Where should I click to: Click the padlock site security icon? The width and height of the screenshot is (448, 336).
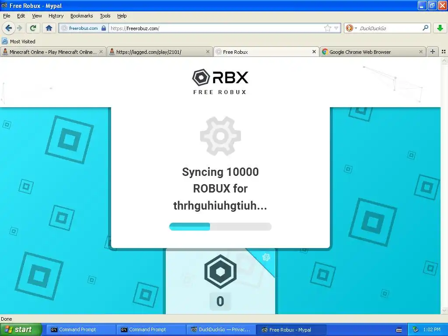coord(104,28)
